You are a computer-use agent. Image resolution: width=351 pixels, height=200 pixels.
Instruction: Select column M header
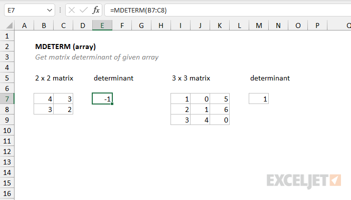point(259,25)
